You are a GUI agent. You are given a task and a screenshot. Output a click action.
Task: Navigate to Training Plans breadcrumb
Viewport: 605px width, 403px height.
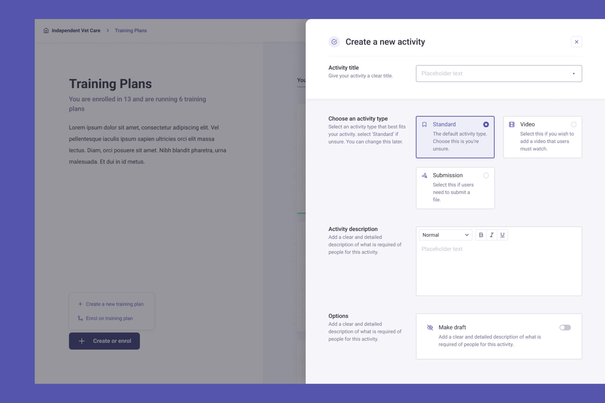tap(131, 30)
